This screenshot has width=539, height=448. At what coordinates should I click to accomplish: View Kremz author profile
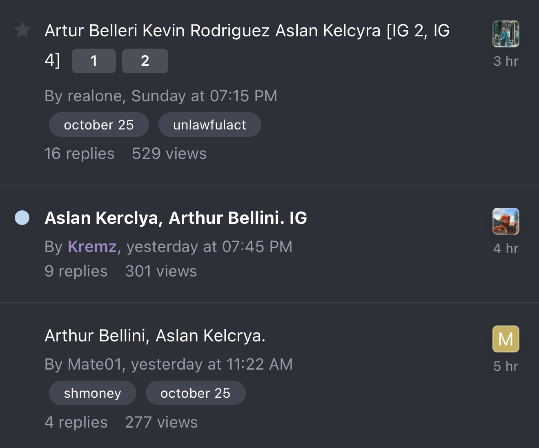pos(92,247)
